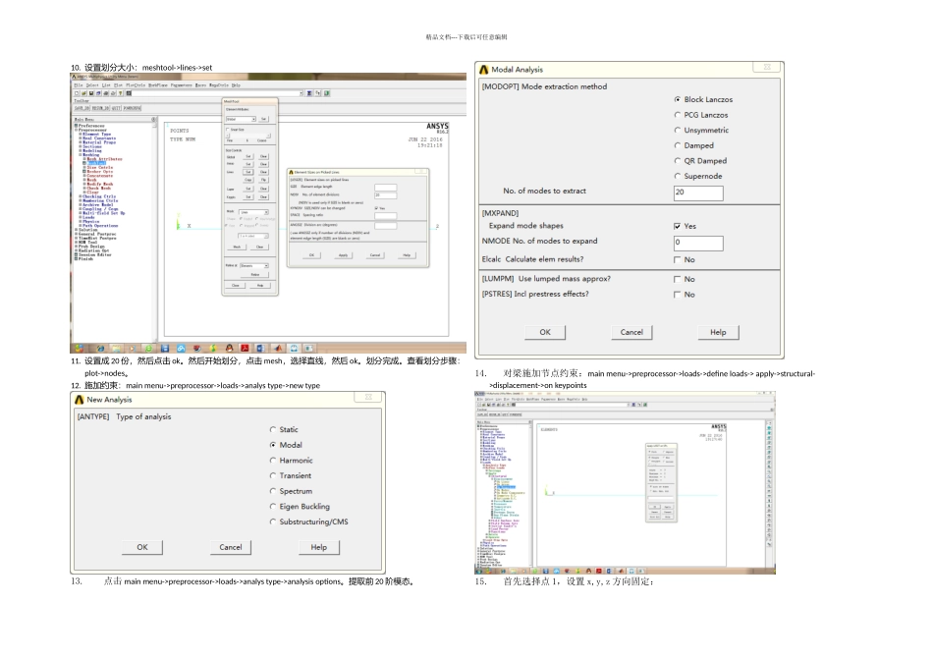933x660 pixels.
Task: Click the Windows Start orb in first screenshot
Action: coord(79,349)
